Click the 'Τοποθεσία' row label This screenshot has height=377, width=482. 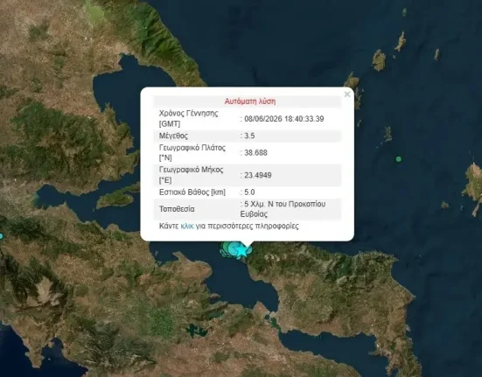[177, 209]
